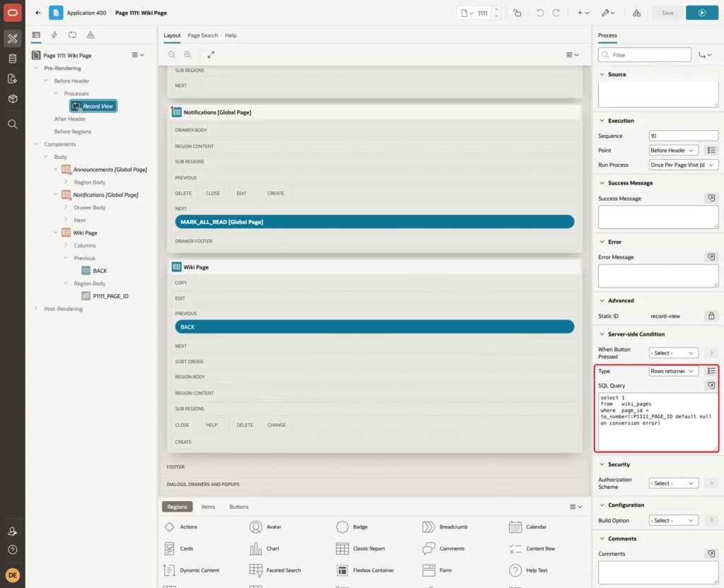
Task: Click the Application 400 page icon
Action: (56, 13)
